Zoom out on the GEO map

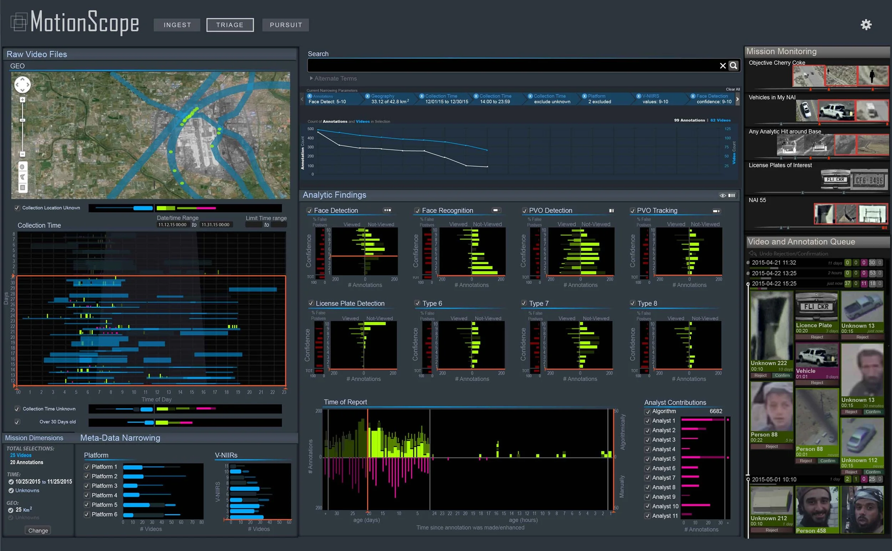click(x=22, y=154)
